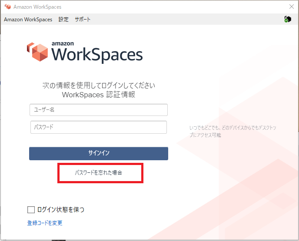This screenshot has height=241, width=299.
Task: Click the orange WorkSpaces cube logo
Action: point(37,52)
